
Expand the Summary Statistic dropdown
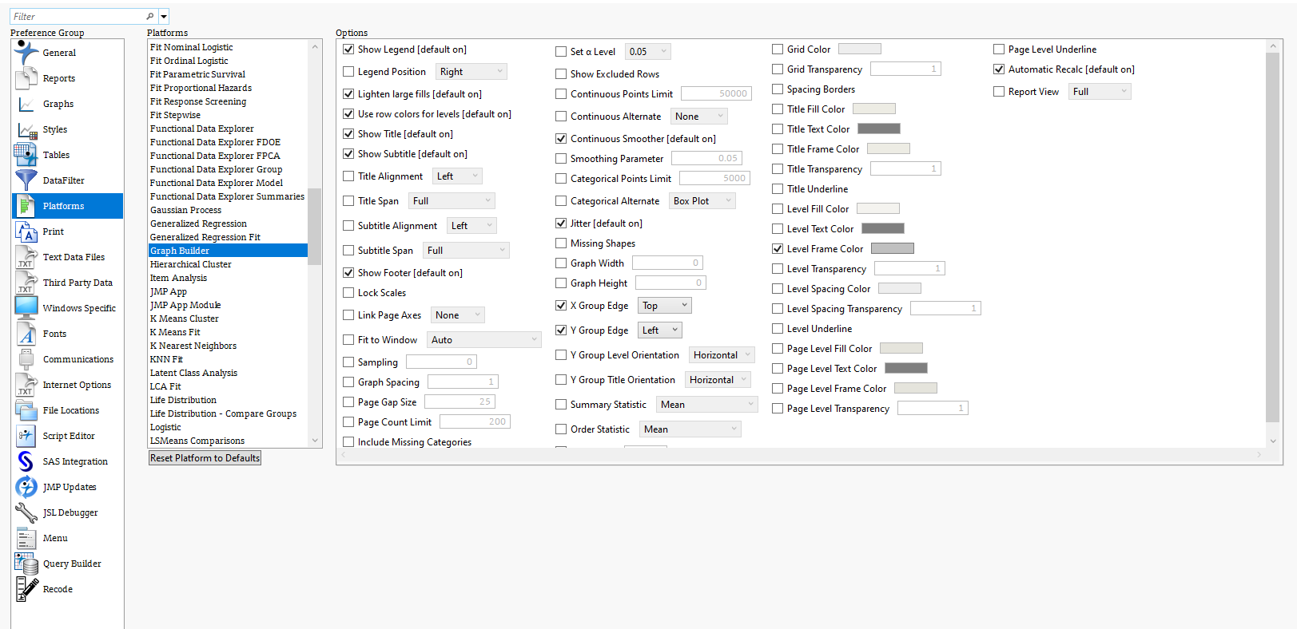point(706,405)
